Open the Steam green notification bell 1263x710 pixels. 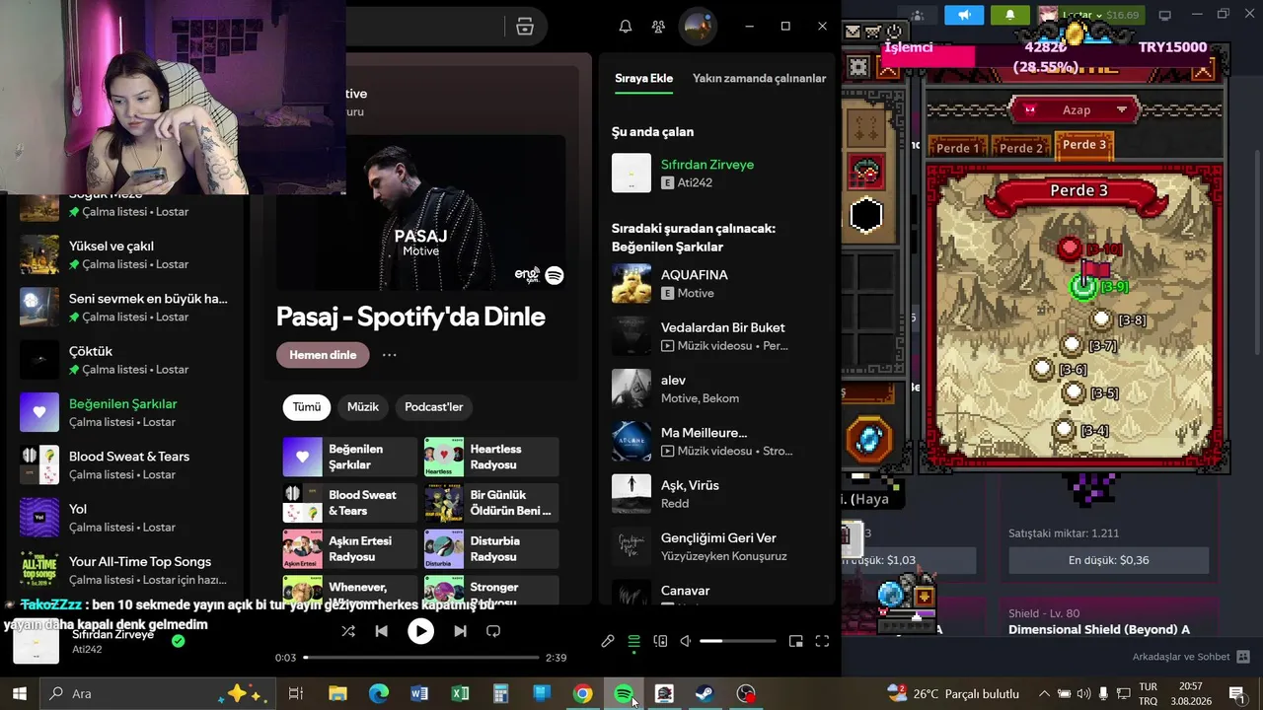coord(1009,15)
